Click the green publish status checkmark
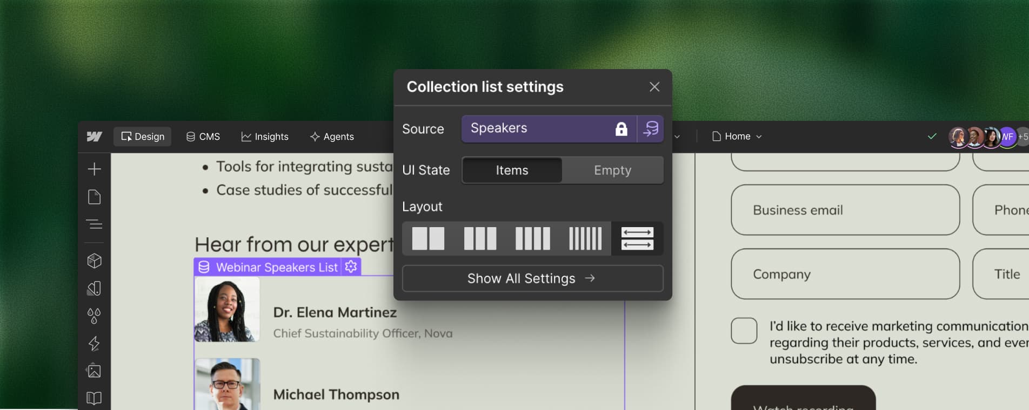Image resolution: width=1029 pixels, height=410 pixels. 932,136
